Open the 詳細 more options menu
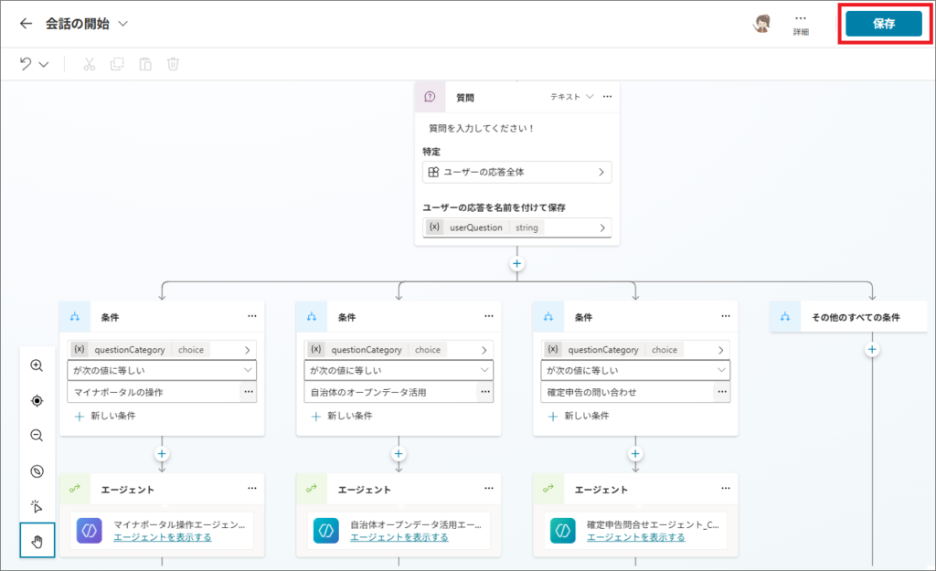The height and width of the screenshot is (571, 936). pyautogui.click(x=801, y=24)
